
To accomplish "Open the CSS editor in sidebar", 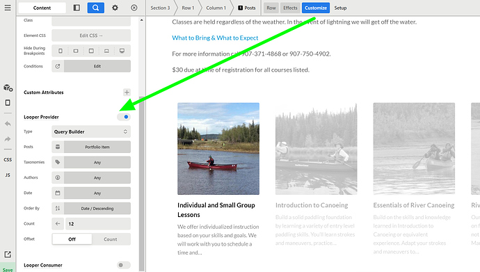I will point(8,160).
